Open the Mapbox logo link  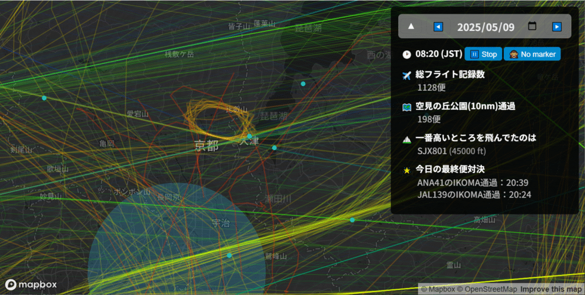(x=31, y=285)
